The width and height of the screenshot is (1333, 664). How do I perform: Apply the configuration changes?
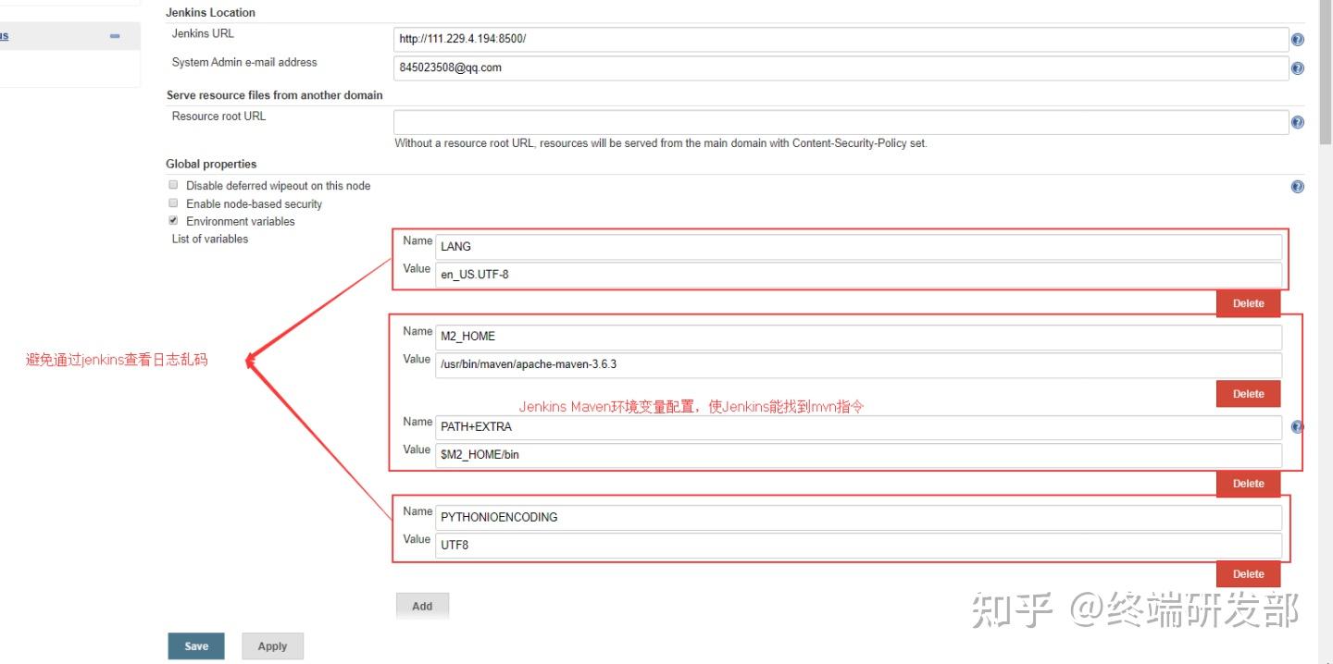point(272,646)
